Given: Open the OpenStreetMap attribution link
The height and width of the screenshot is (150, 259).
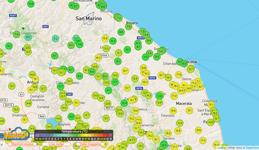Looking at the screenshot, I should pyautogui.click(x=252, y=148).
